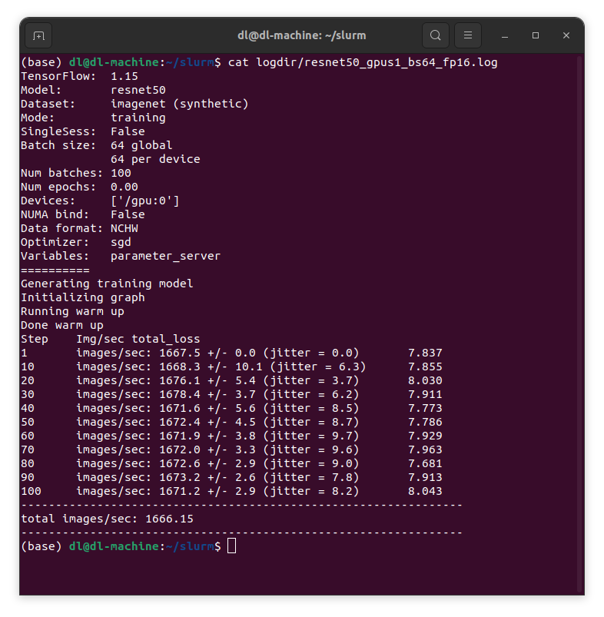604x617 pixels.
Task: Click the line Done warm up
Action: pyautogui.click(x=62, y=326)
